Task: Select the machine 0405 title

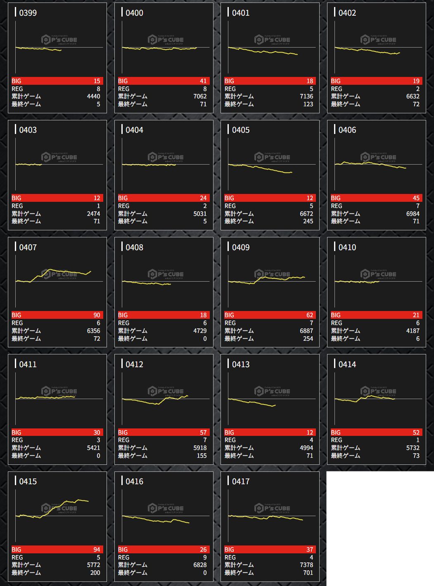Action: [x=240, y=130]
